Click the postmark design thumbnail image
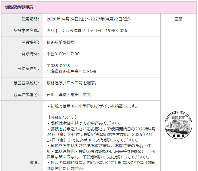 coord(178,125)
